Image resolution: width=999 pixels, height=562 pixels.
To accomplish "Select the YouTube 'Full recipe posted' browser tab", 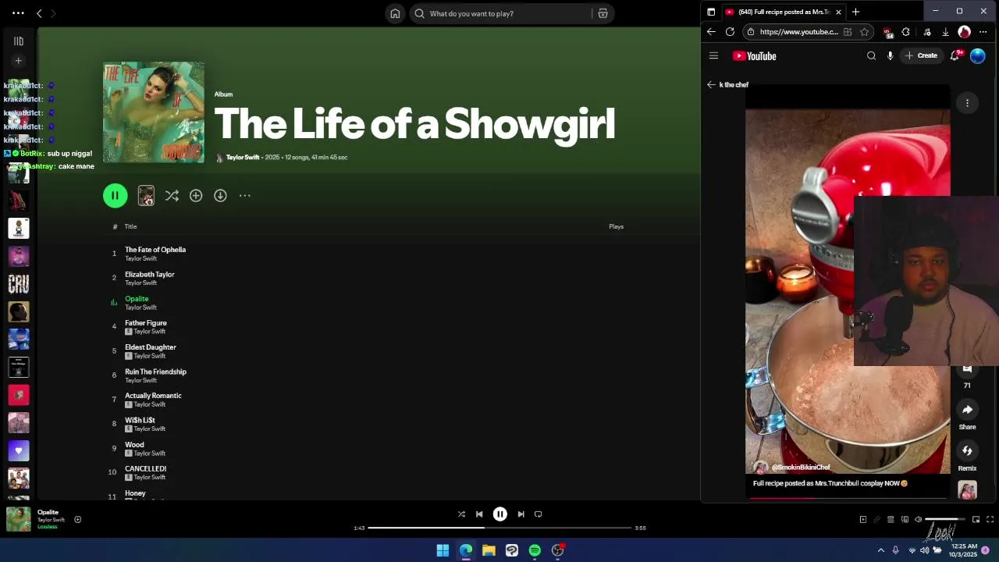I will [x=783, y=12].
